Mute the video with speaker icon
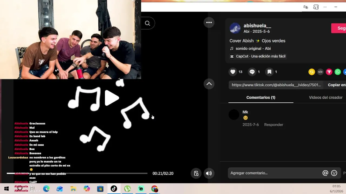This screenshot has height=194, width=346. (209, 173)
